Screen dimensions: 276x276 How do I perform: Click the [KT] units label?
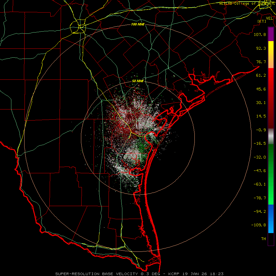(262, 21)
